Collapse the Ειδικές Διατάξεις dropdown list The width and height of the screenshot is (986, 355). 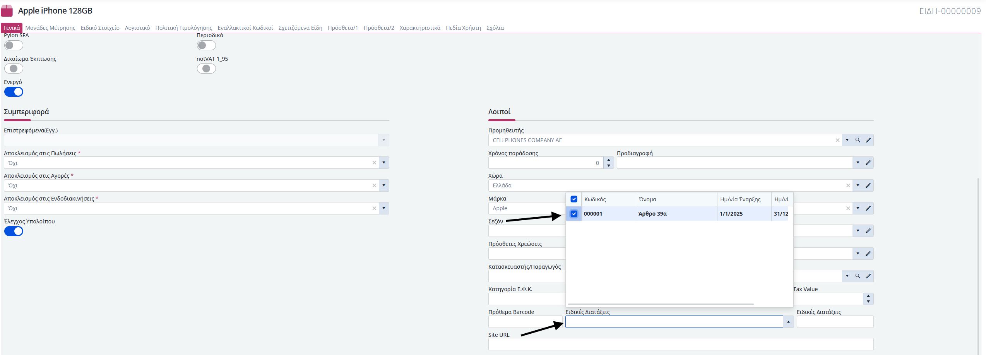click(788, 322)
